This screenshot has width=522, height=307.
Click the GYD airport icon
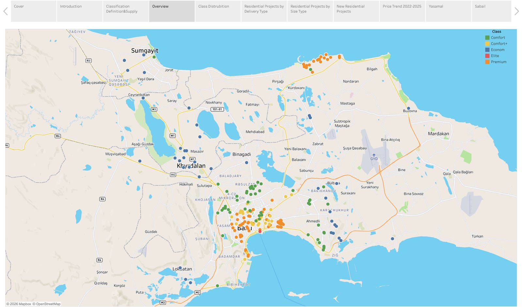tap(374, 155)
